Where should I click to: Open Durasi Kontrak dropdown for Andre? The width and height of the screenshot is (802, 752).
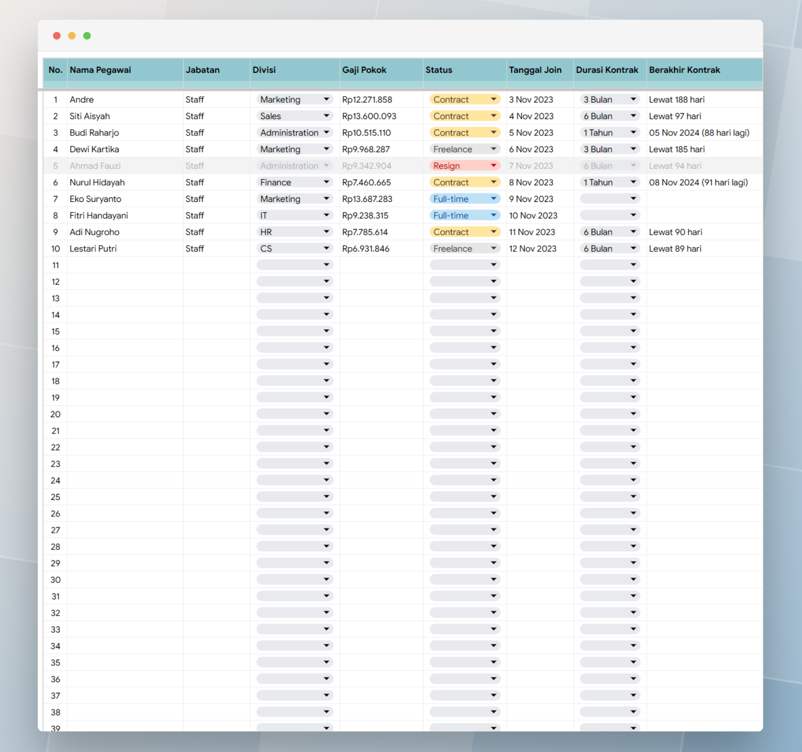point(609,100)
